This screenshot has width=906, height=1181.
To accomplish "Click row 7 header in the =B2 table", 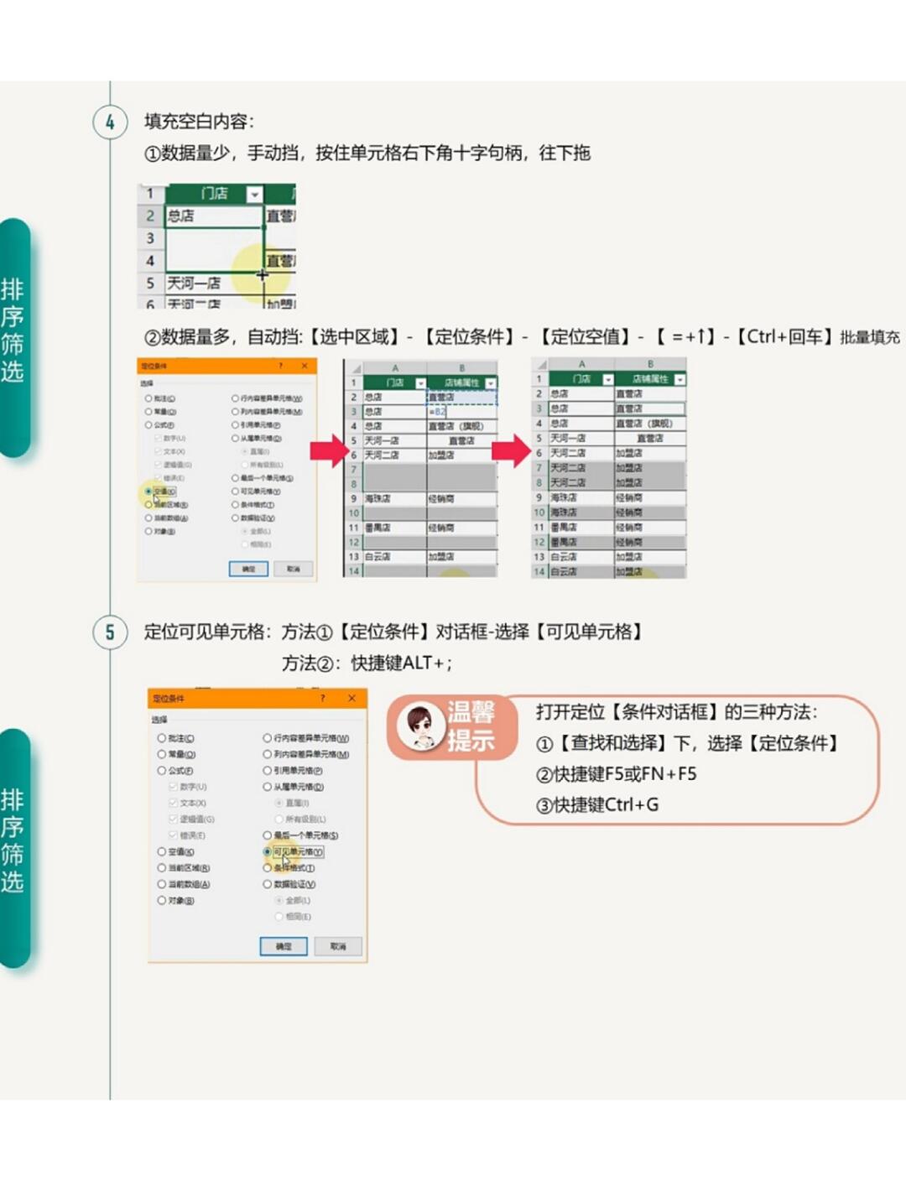I will (354, 469).
